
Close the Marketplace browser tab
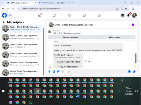(68, 3)
